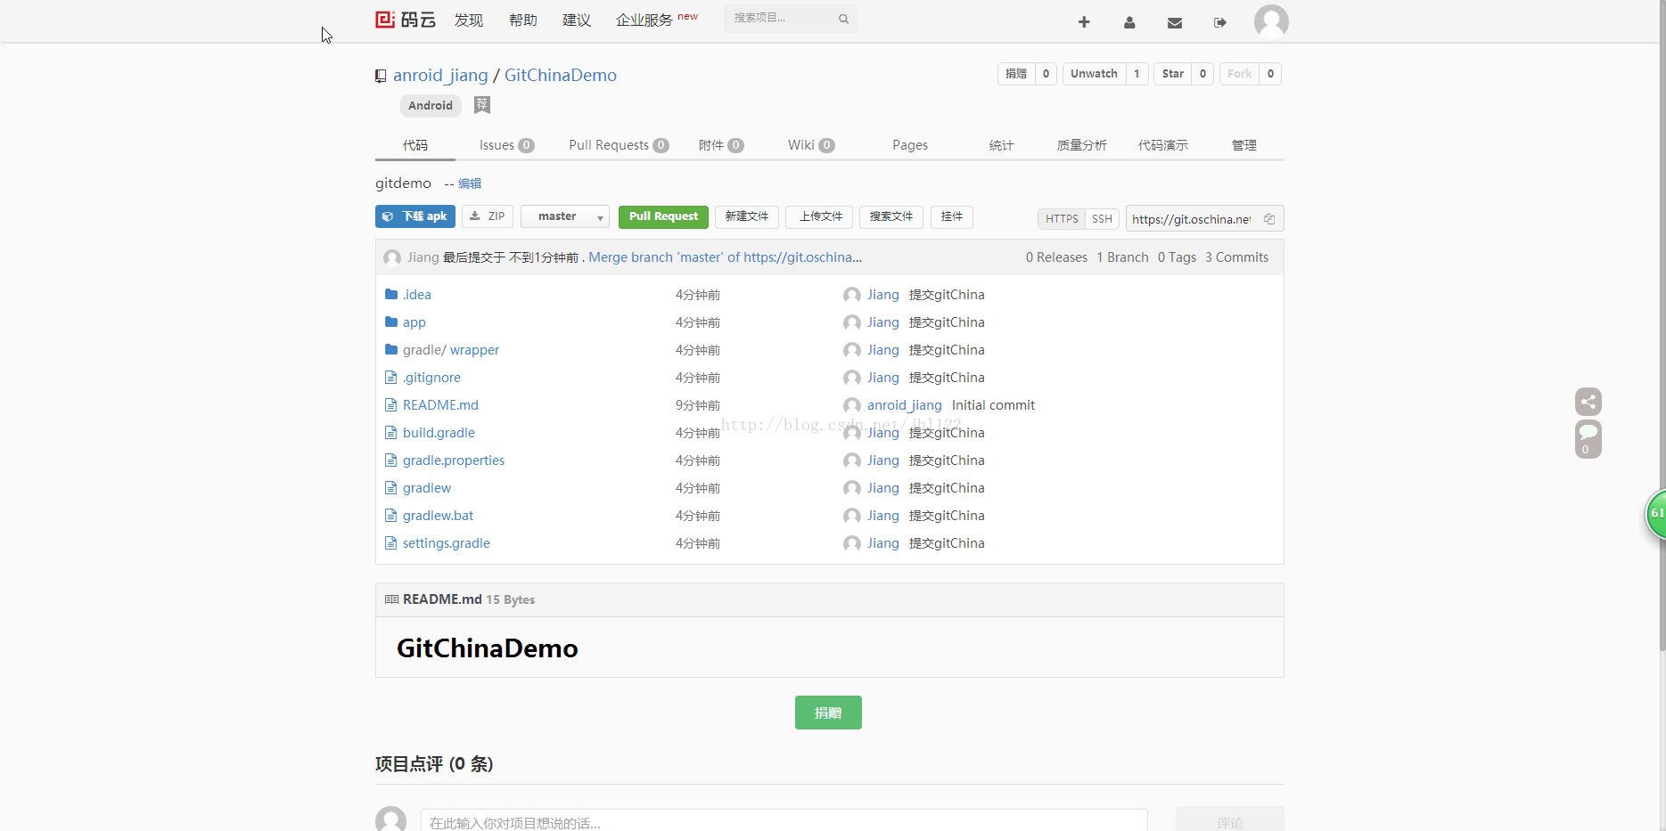This screenshot has width=1666, height=831.
Task: Click the README.md file icon in list
Action: click(x=390, y=405)
